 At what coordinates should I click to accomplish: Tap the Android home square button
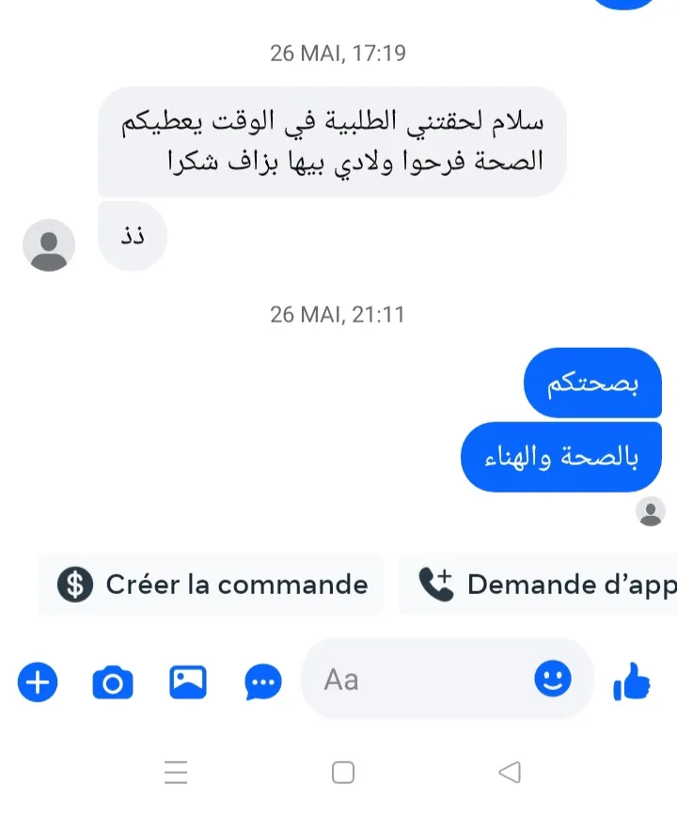(343, 773)
